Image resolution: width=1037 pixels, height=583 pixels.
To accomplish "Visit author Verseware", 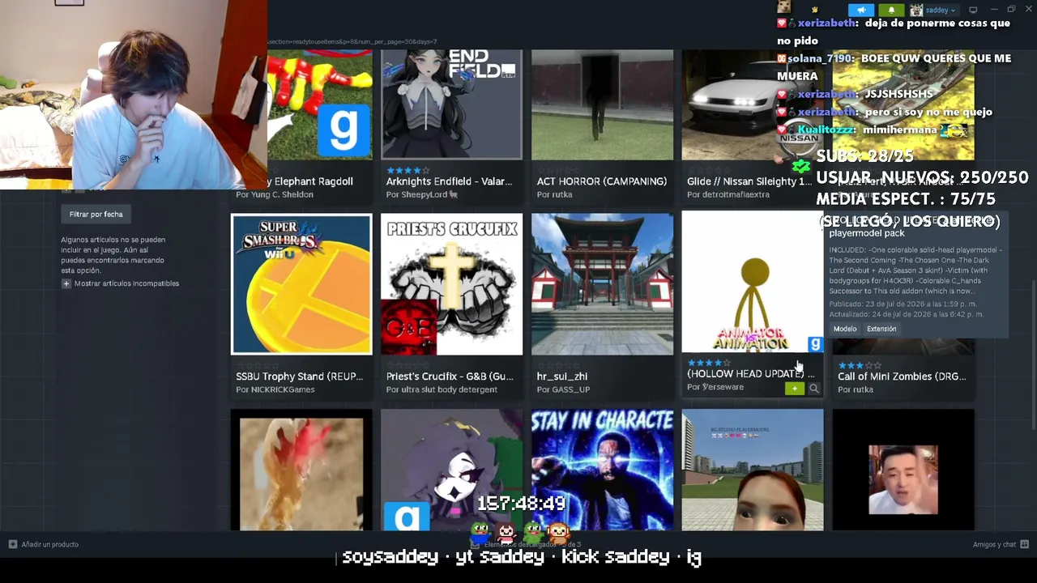I will [715, 387].
